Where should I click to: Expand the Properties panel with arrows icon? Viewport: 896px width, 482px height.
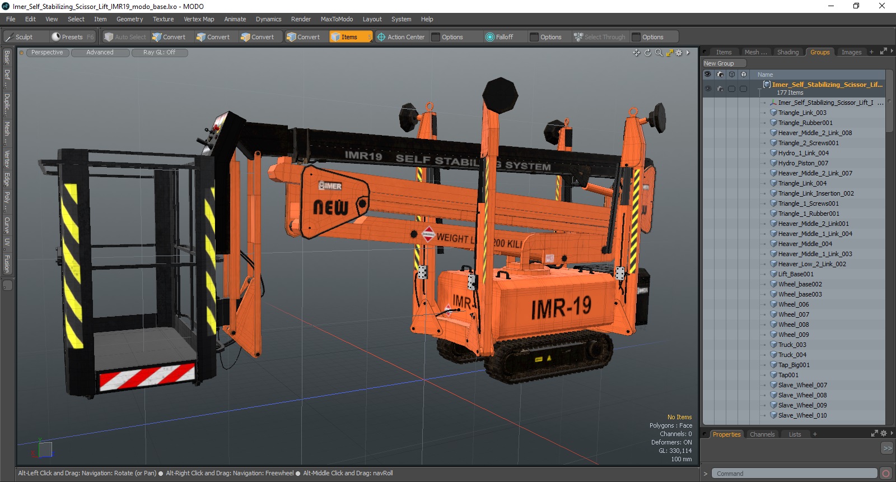pyautogui.click(x=875, y=433)
